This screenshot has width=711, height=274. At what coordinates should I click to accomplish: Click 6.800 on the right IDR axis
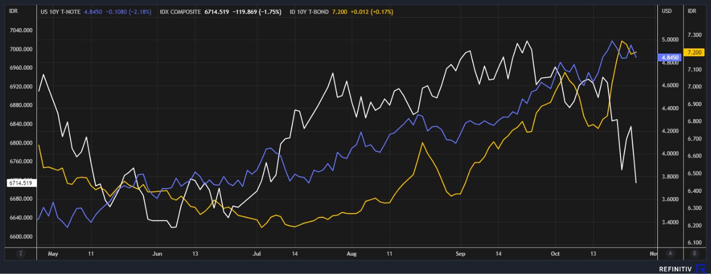tap(694, 121)
